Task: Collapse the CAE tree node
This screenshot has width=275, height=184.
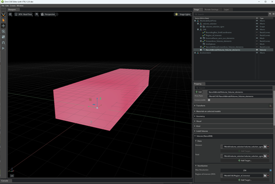Action: (198, 30)
